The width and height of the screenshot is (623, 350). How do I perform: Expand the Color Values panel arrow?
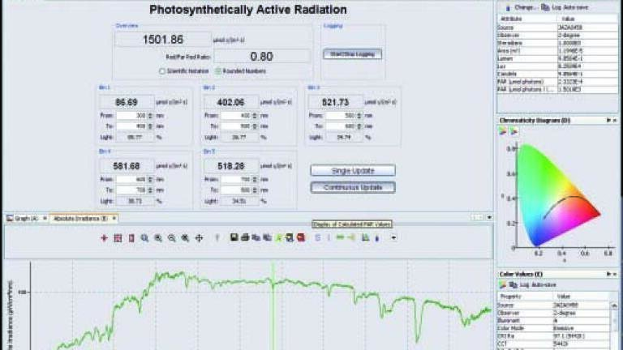(608, 274)
